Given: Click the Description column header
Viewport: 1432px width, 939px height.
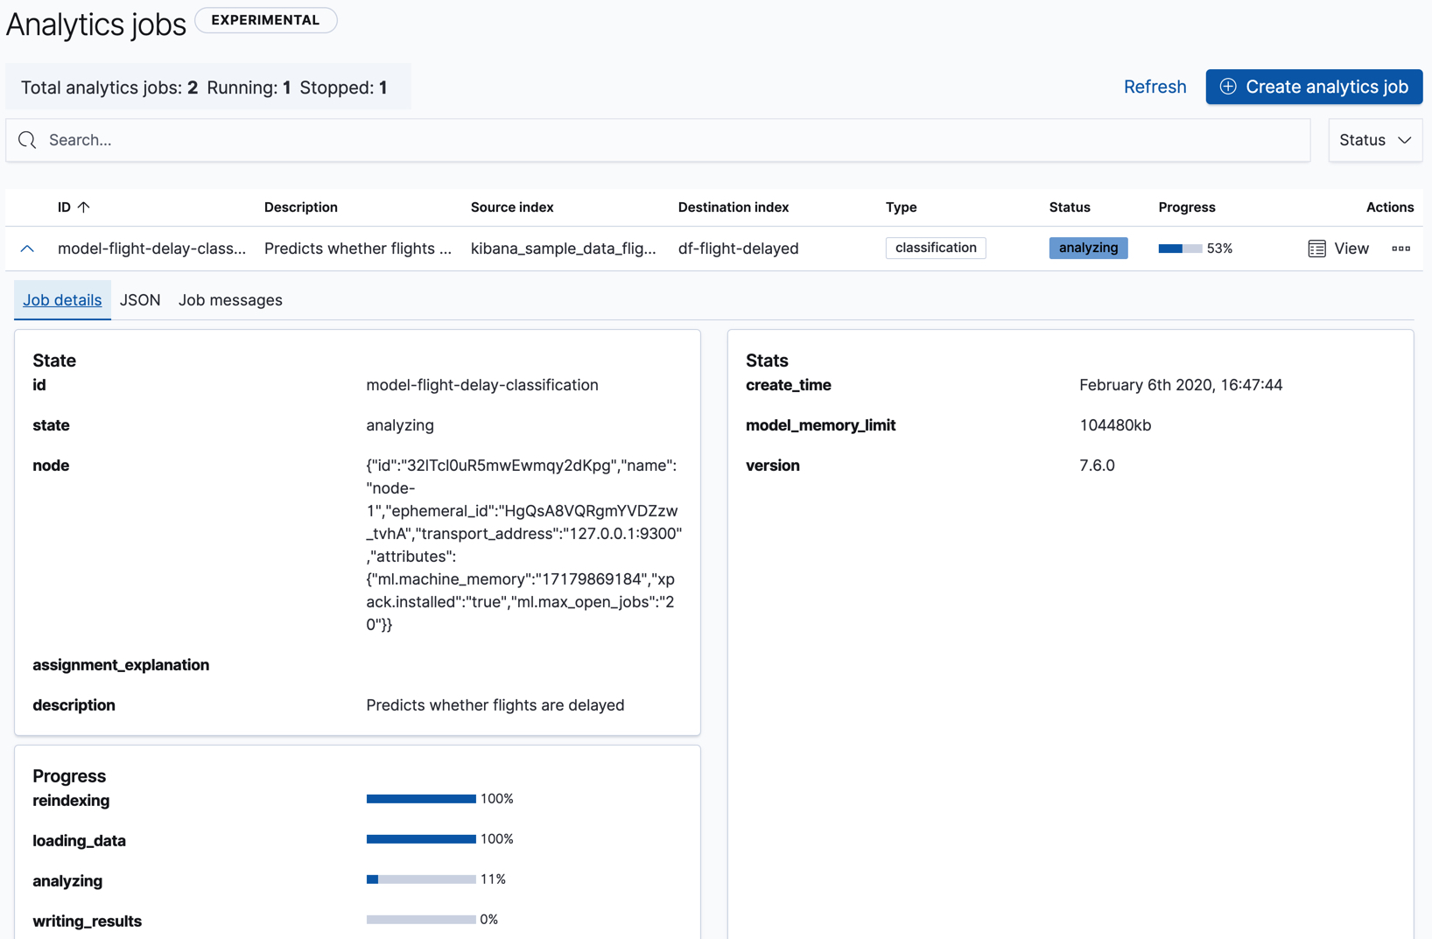Looking at the screenshot, I should pos(300,207).
